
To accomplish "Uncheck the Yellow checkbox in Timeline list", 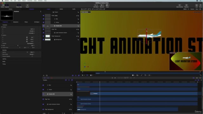I will 43,90.
